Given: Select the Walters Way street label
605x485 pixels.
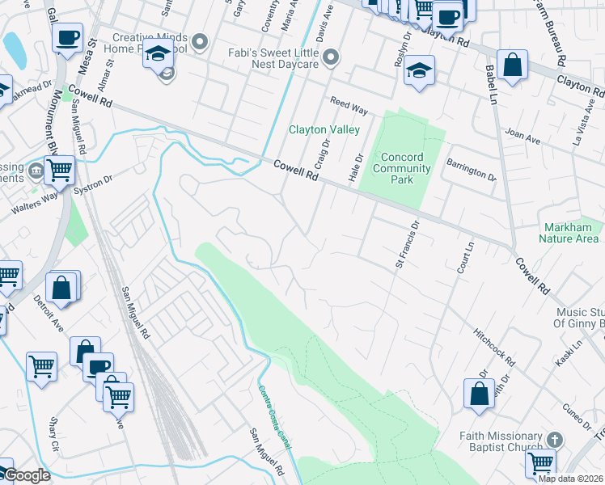Looking at the screenshot, I should pos(34,203).
